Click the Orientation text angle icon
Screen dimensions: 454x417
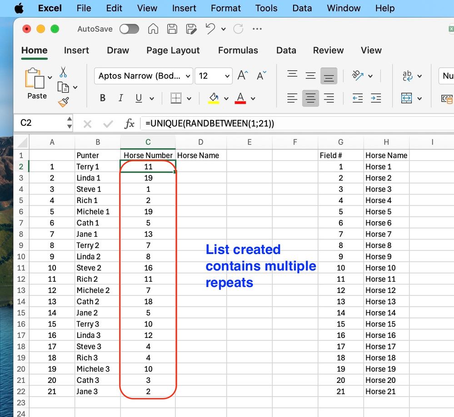tap(358, 75)
